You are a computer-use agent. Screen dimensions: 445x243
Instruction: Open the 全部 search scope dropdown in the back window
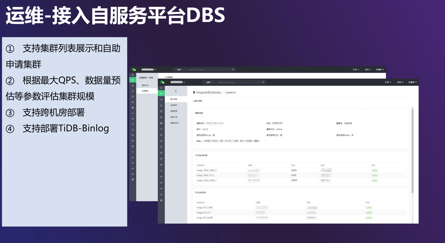[180, 70]
